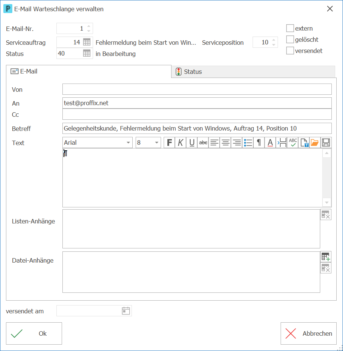Screen dimensions: 343x351
Task: Click the Listen-Anhänge list box
Action: pyautogui.click(x=191, y=229)
